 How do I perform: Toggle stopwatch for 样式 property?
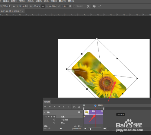[x=54, y=123]
